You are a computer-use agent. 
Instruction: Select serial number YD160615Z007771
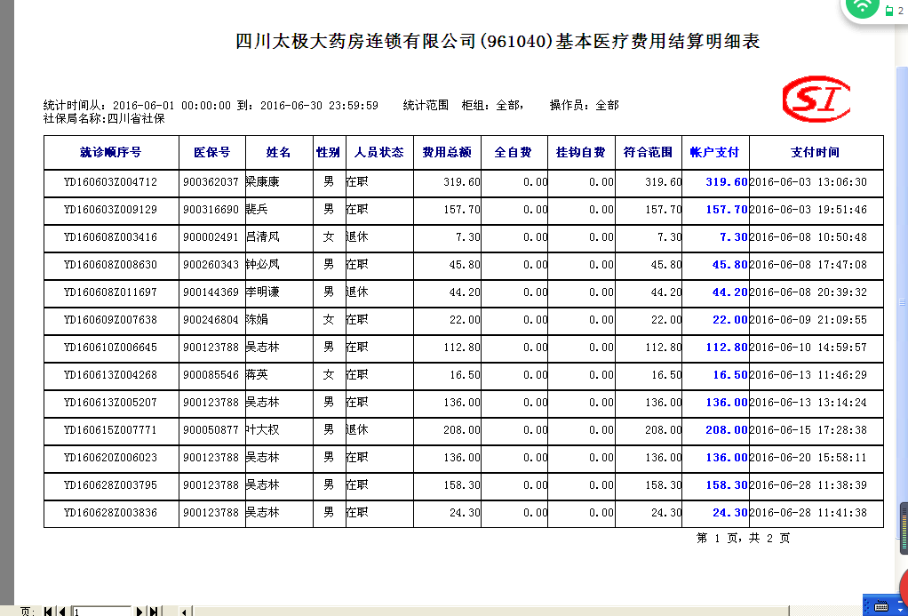(x=110, y=430)
